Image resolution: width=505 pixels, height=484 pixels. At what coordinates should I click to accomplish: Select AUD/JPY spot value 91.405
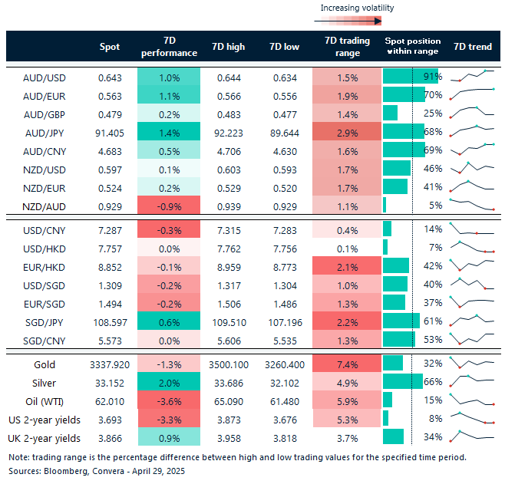[x=110, y=133]
